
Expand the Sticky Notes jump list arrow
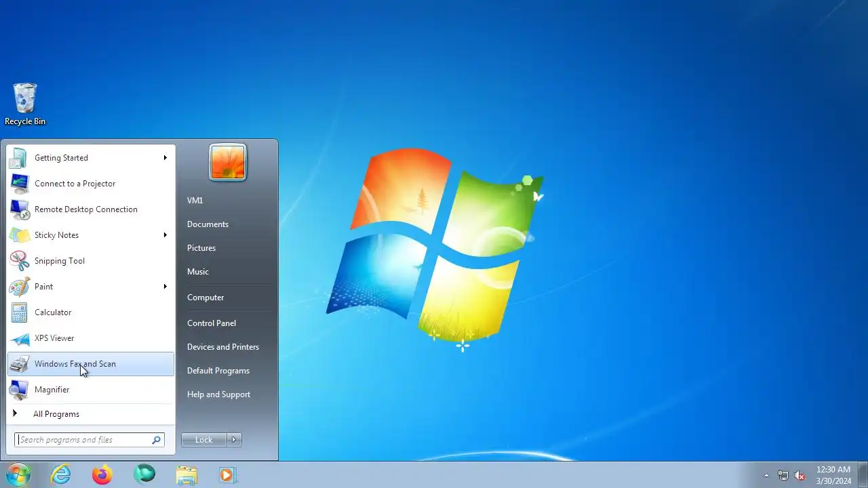pyautogui.click(x=165, y=235)
